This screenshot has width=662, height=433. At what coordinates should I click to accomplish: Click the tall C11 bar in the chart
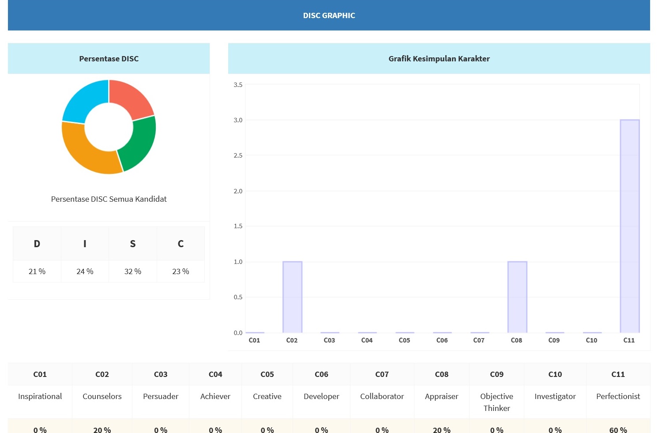tap(629, 226)
